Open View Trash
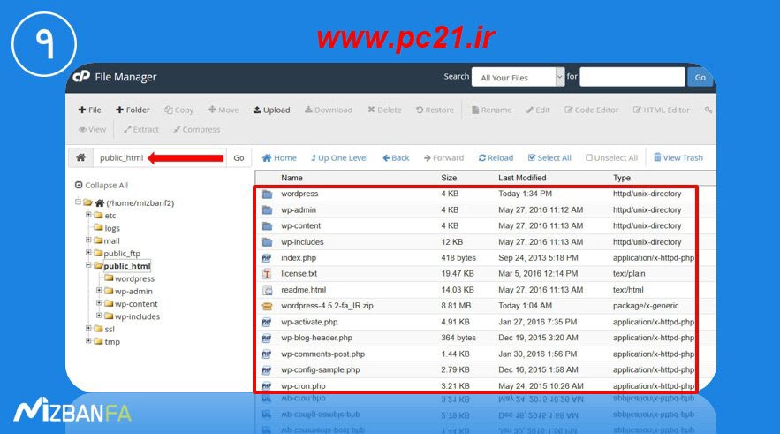780x434 pixels. 678,157
